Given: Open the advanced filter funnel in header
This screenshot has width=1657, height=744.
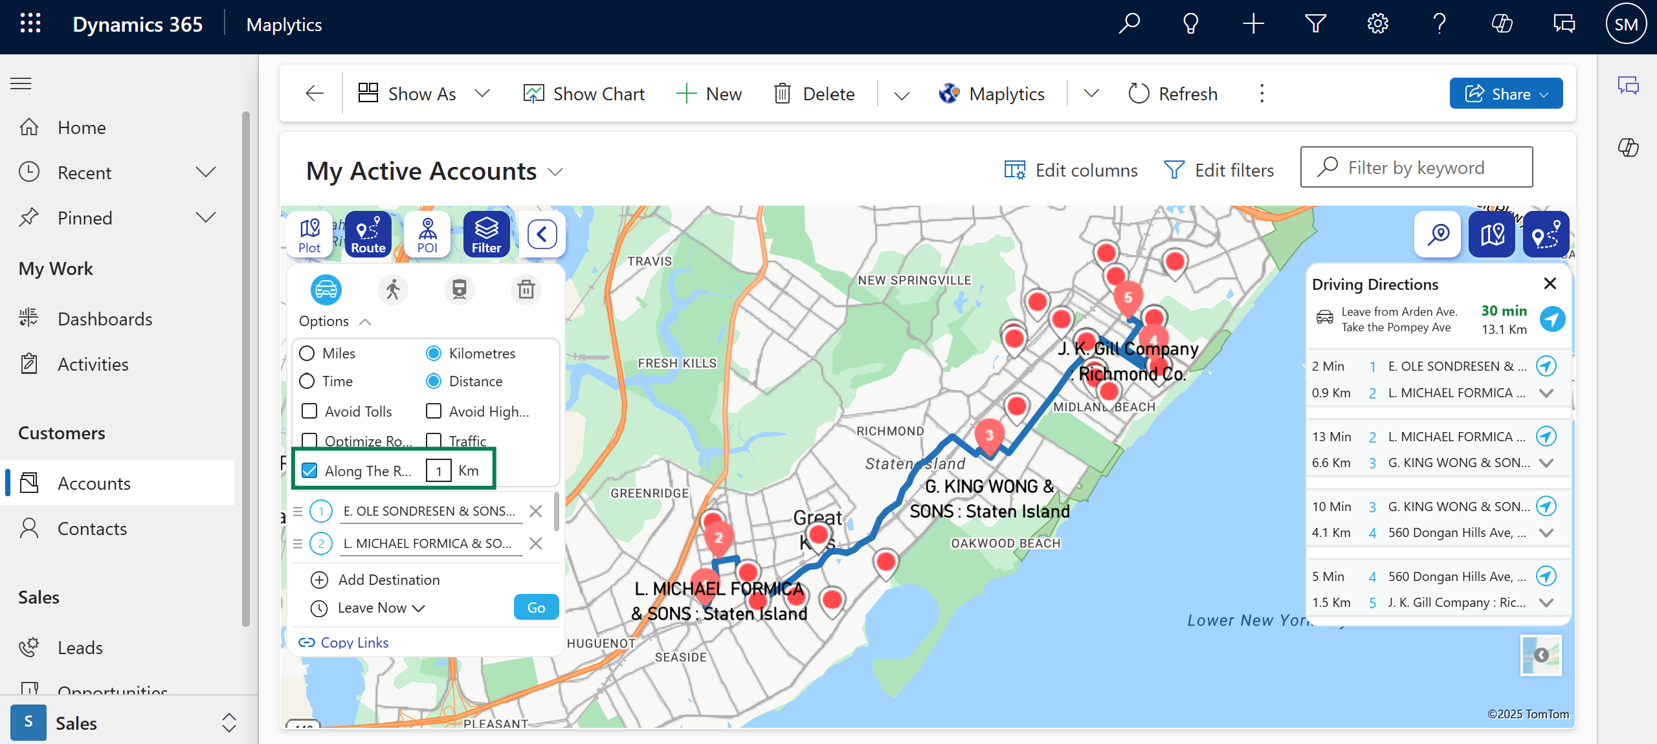Looking at the screenshot, I should (x=1315, y=24).
